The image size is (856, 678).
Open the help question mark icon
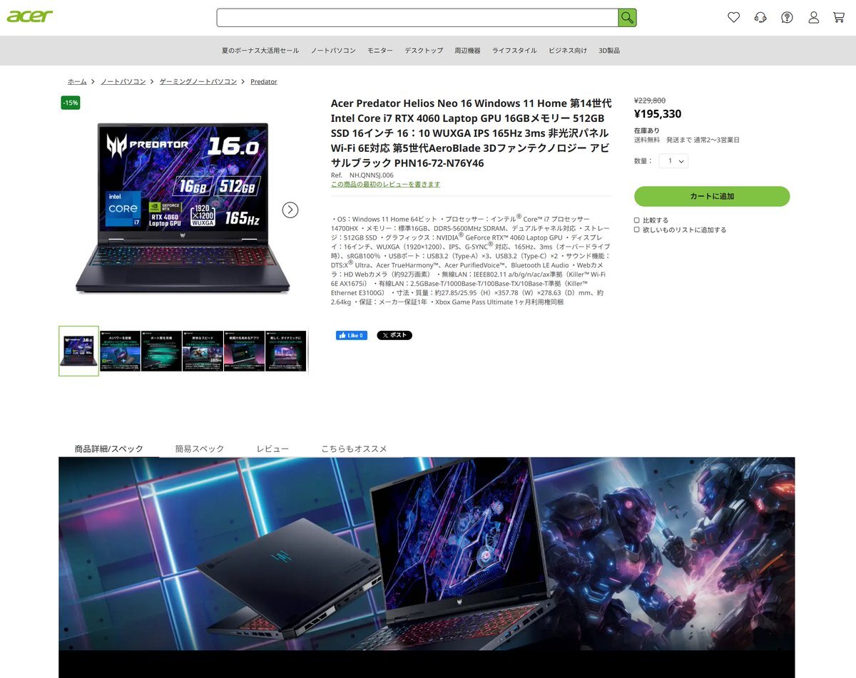(x=787, y=17)
